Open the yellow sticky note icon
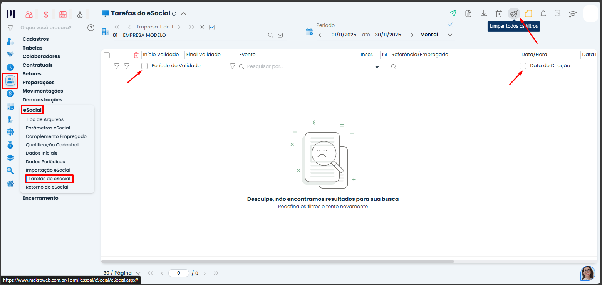 click(528, 13)
